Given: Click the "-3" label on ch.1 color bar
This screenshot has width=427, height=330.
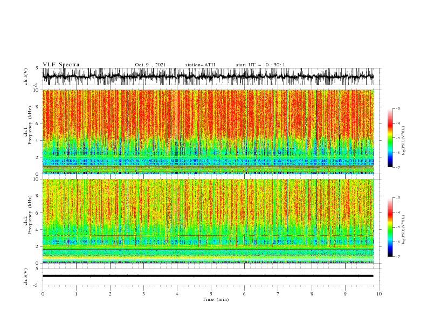Looking at the screenshot, I should pyautogui.click(x=398, y=108).
